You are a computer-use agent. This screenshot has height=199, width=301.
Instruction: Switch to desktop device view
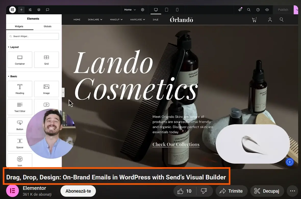click(x=156, y=10)
